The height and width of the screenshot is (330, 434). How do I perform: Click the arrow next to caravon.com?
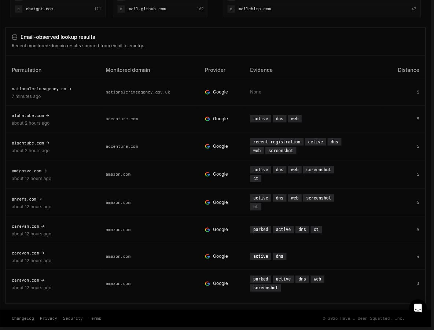click(x=43, y=280)
